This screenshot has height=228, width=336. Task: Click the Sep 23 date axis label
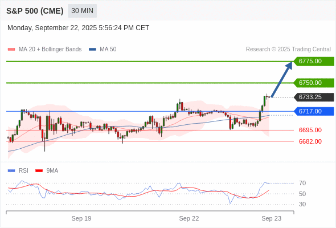click(271, 218)
